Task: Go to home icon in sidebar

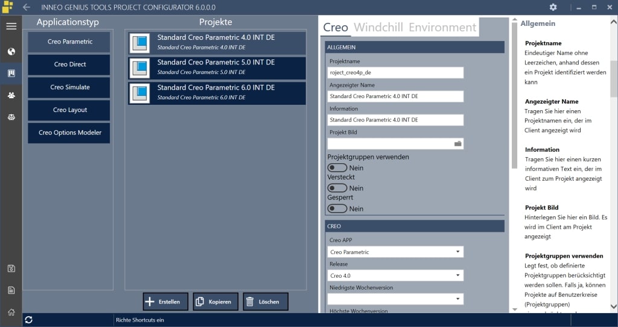Action: click(x=11, y=312)
